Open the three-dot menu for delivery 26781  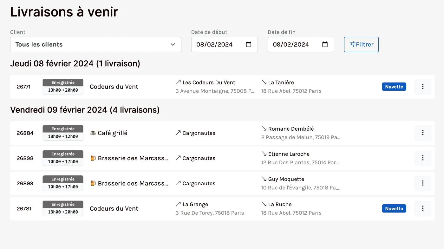[422, 208]
